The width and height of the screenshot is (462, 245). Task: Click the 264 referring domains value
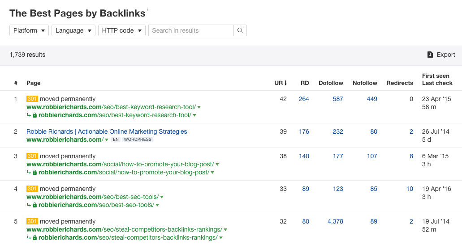click(304, 99)
